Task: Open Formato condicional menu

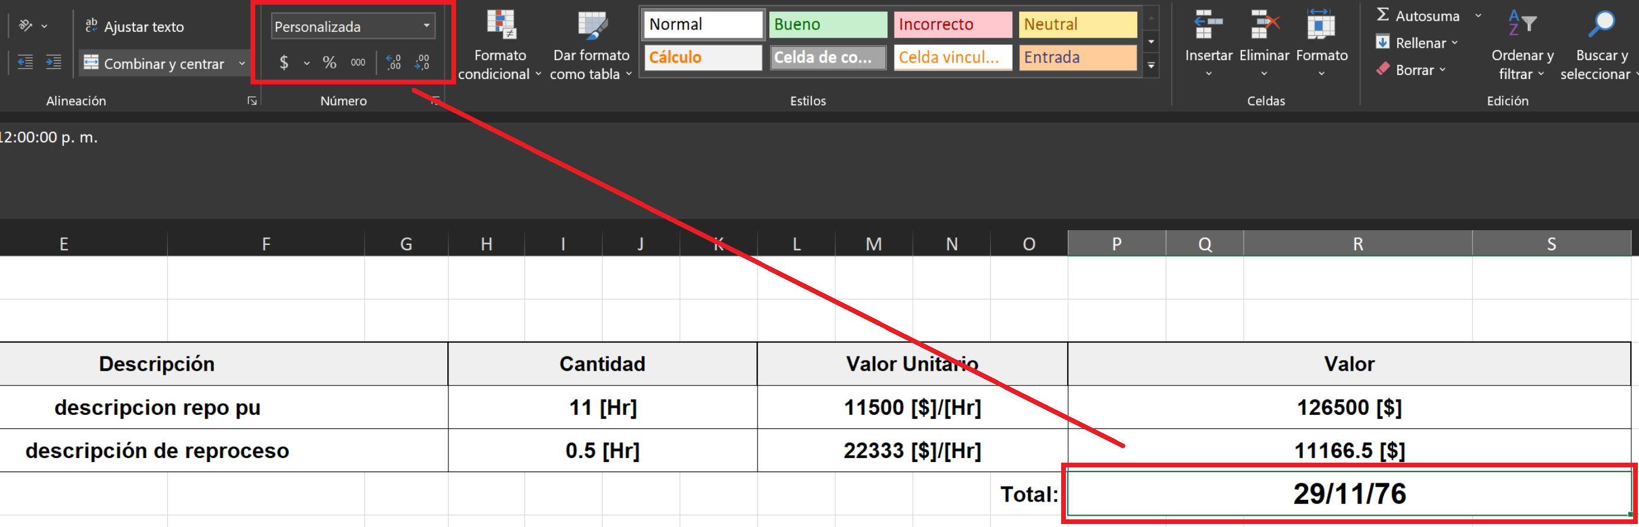Action: [499, 44]
